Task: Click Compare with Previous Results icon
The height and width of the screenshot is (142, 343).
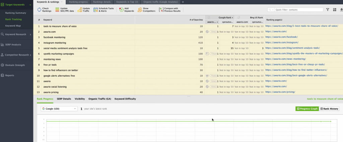Action: tap(161, 10)
